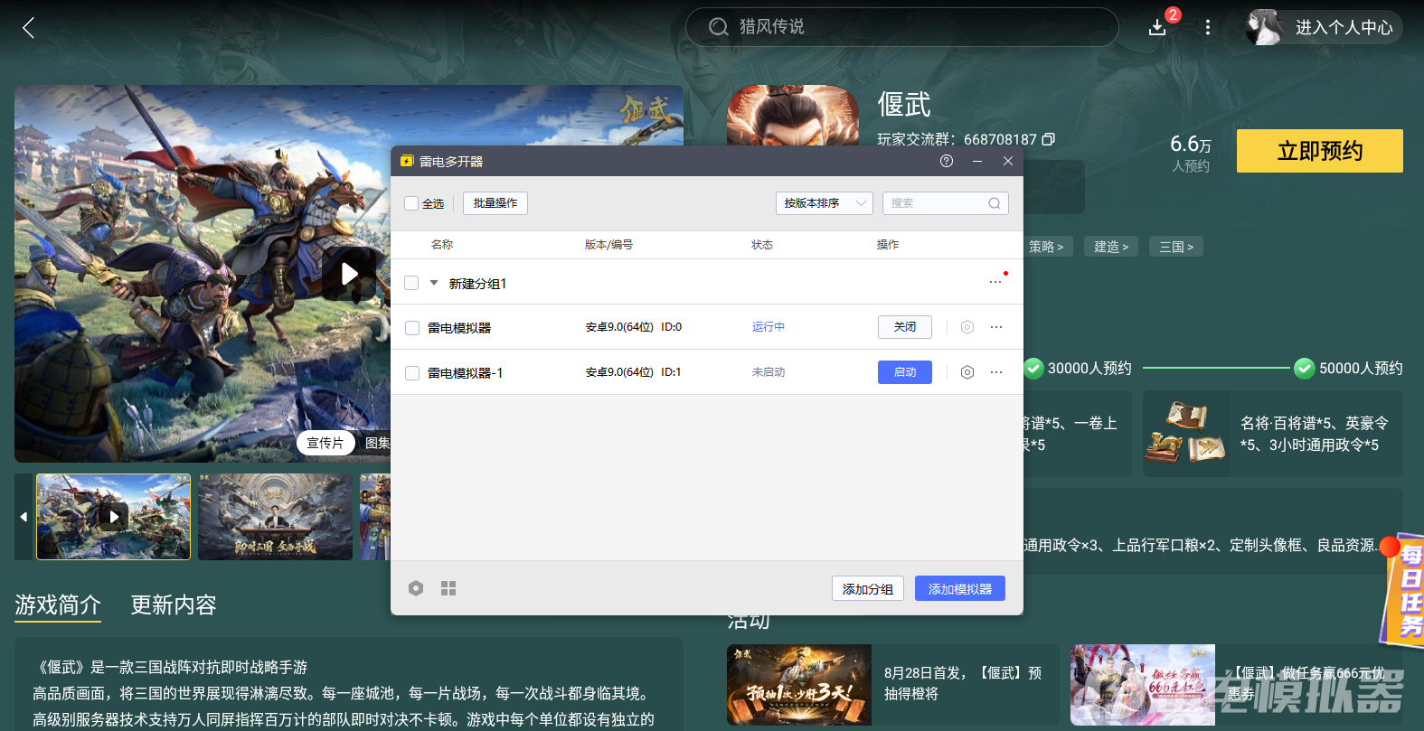This screenshot has width=1424, height=731.
Task: Close the 雷电多开器 window
Action: (x=1008, y=161)
